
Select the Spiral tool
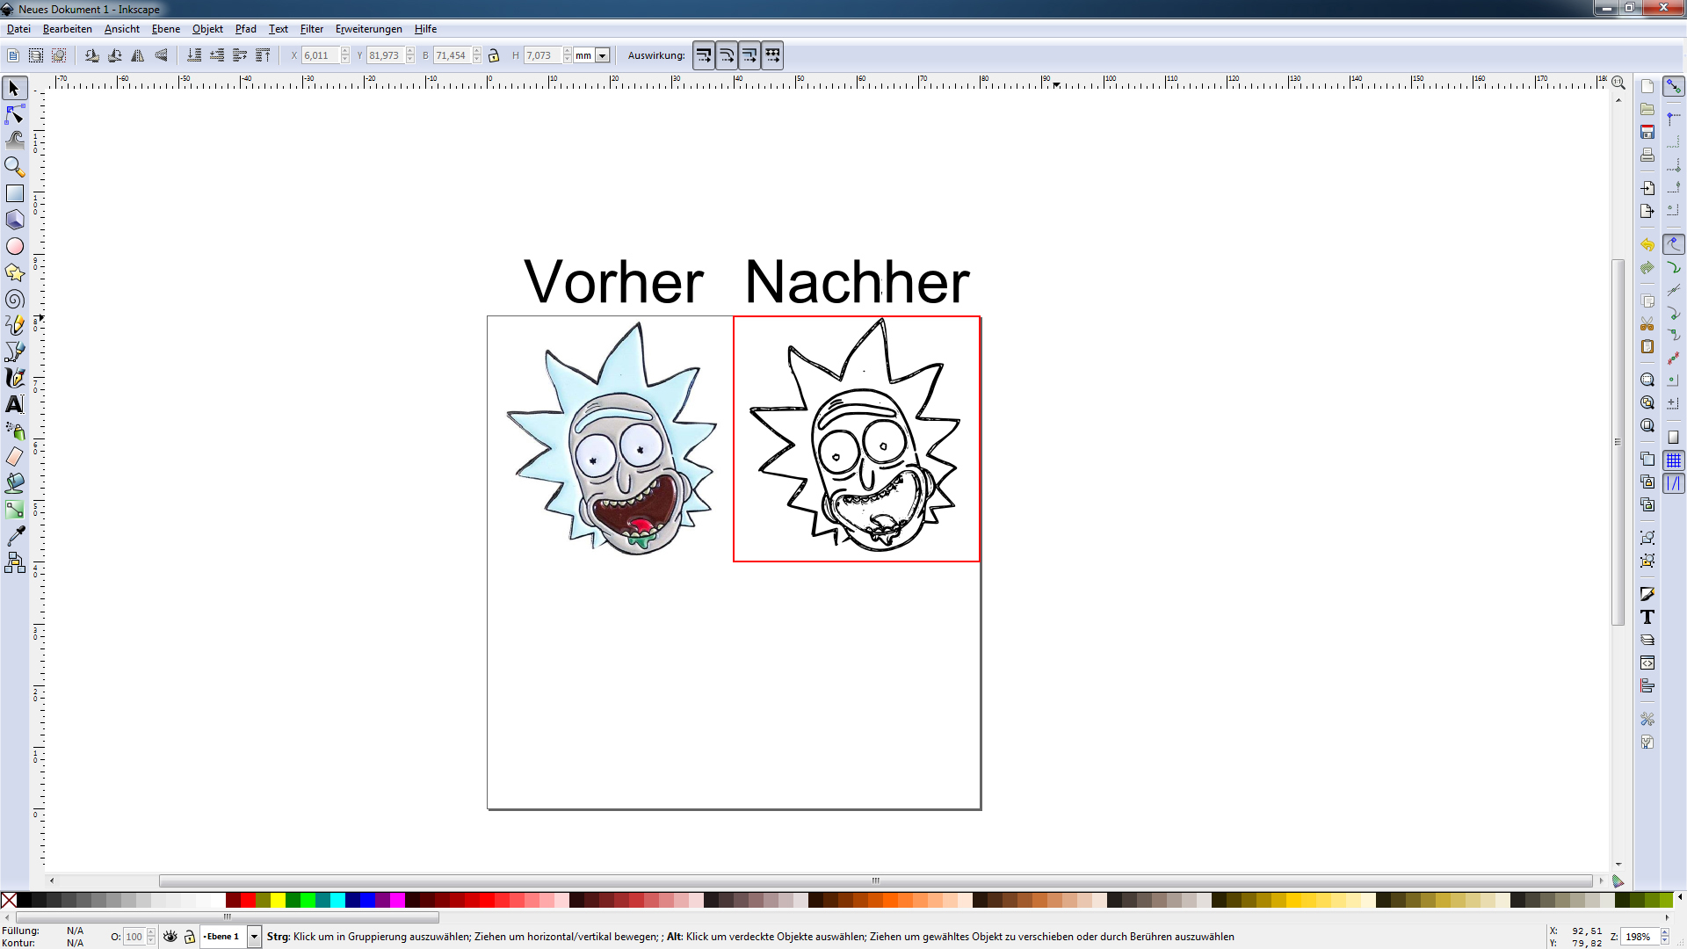pyautogui.click(x=14, y=300)
